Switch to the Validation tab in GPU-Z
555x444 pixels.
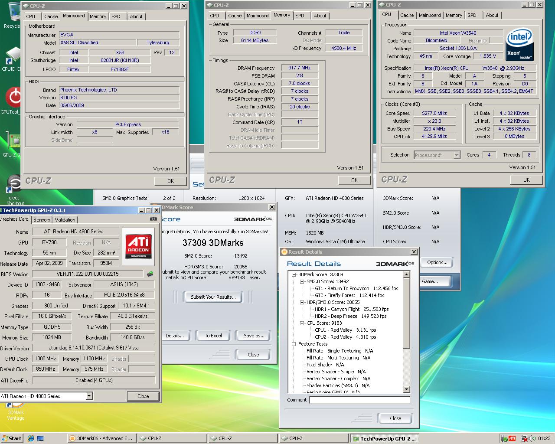pos(65,220)
